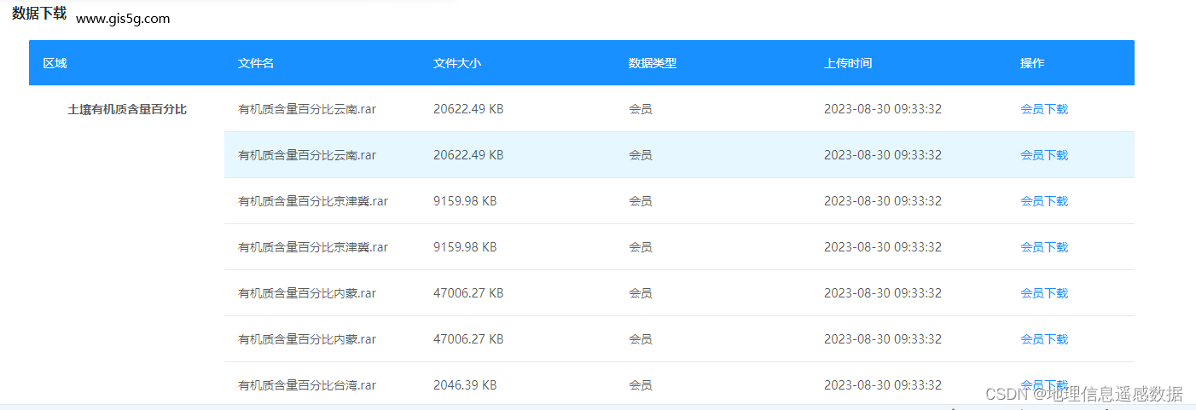Image resolution: width=1196 pixels, height=410 pixels.
Task: Click the 操作 column header
Action: [x=1032, y=63]
